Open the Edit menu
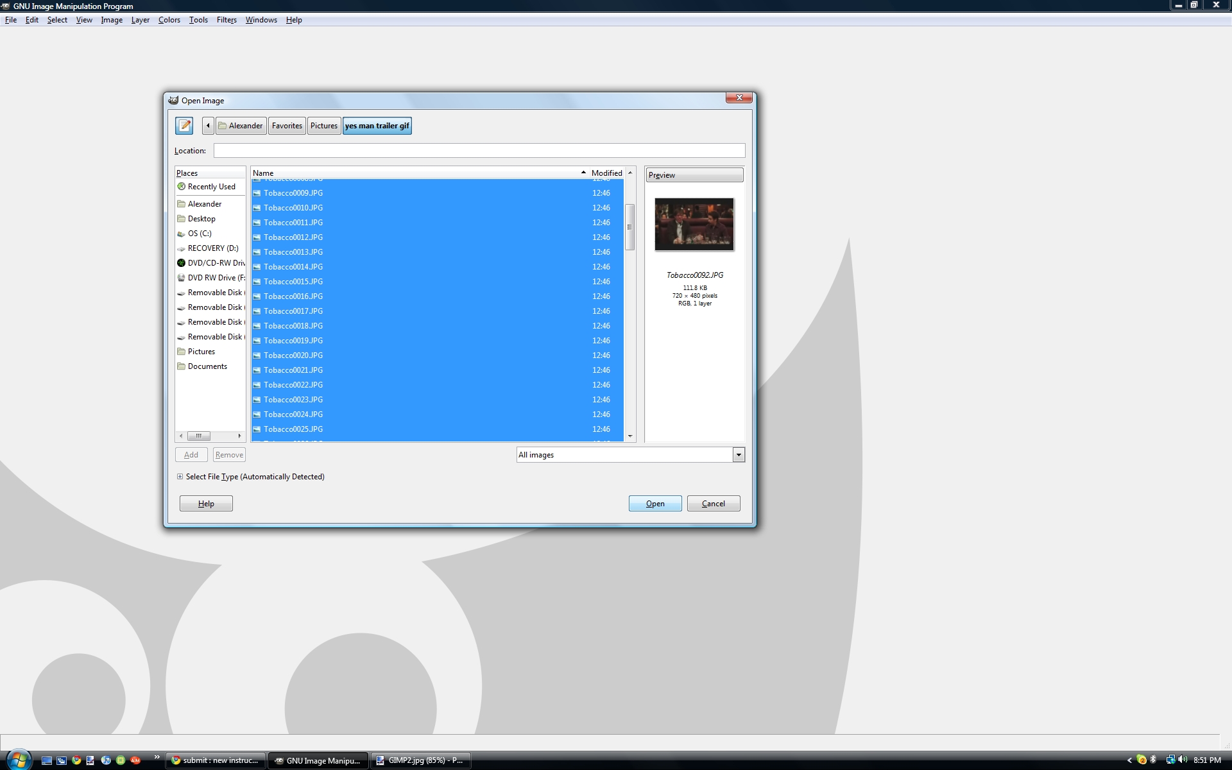This screenshot has height=770, width=1232. pyautogui.click(x=32, y=20)
